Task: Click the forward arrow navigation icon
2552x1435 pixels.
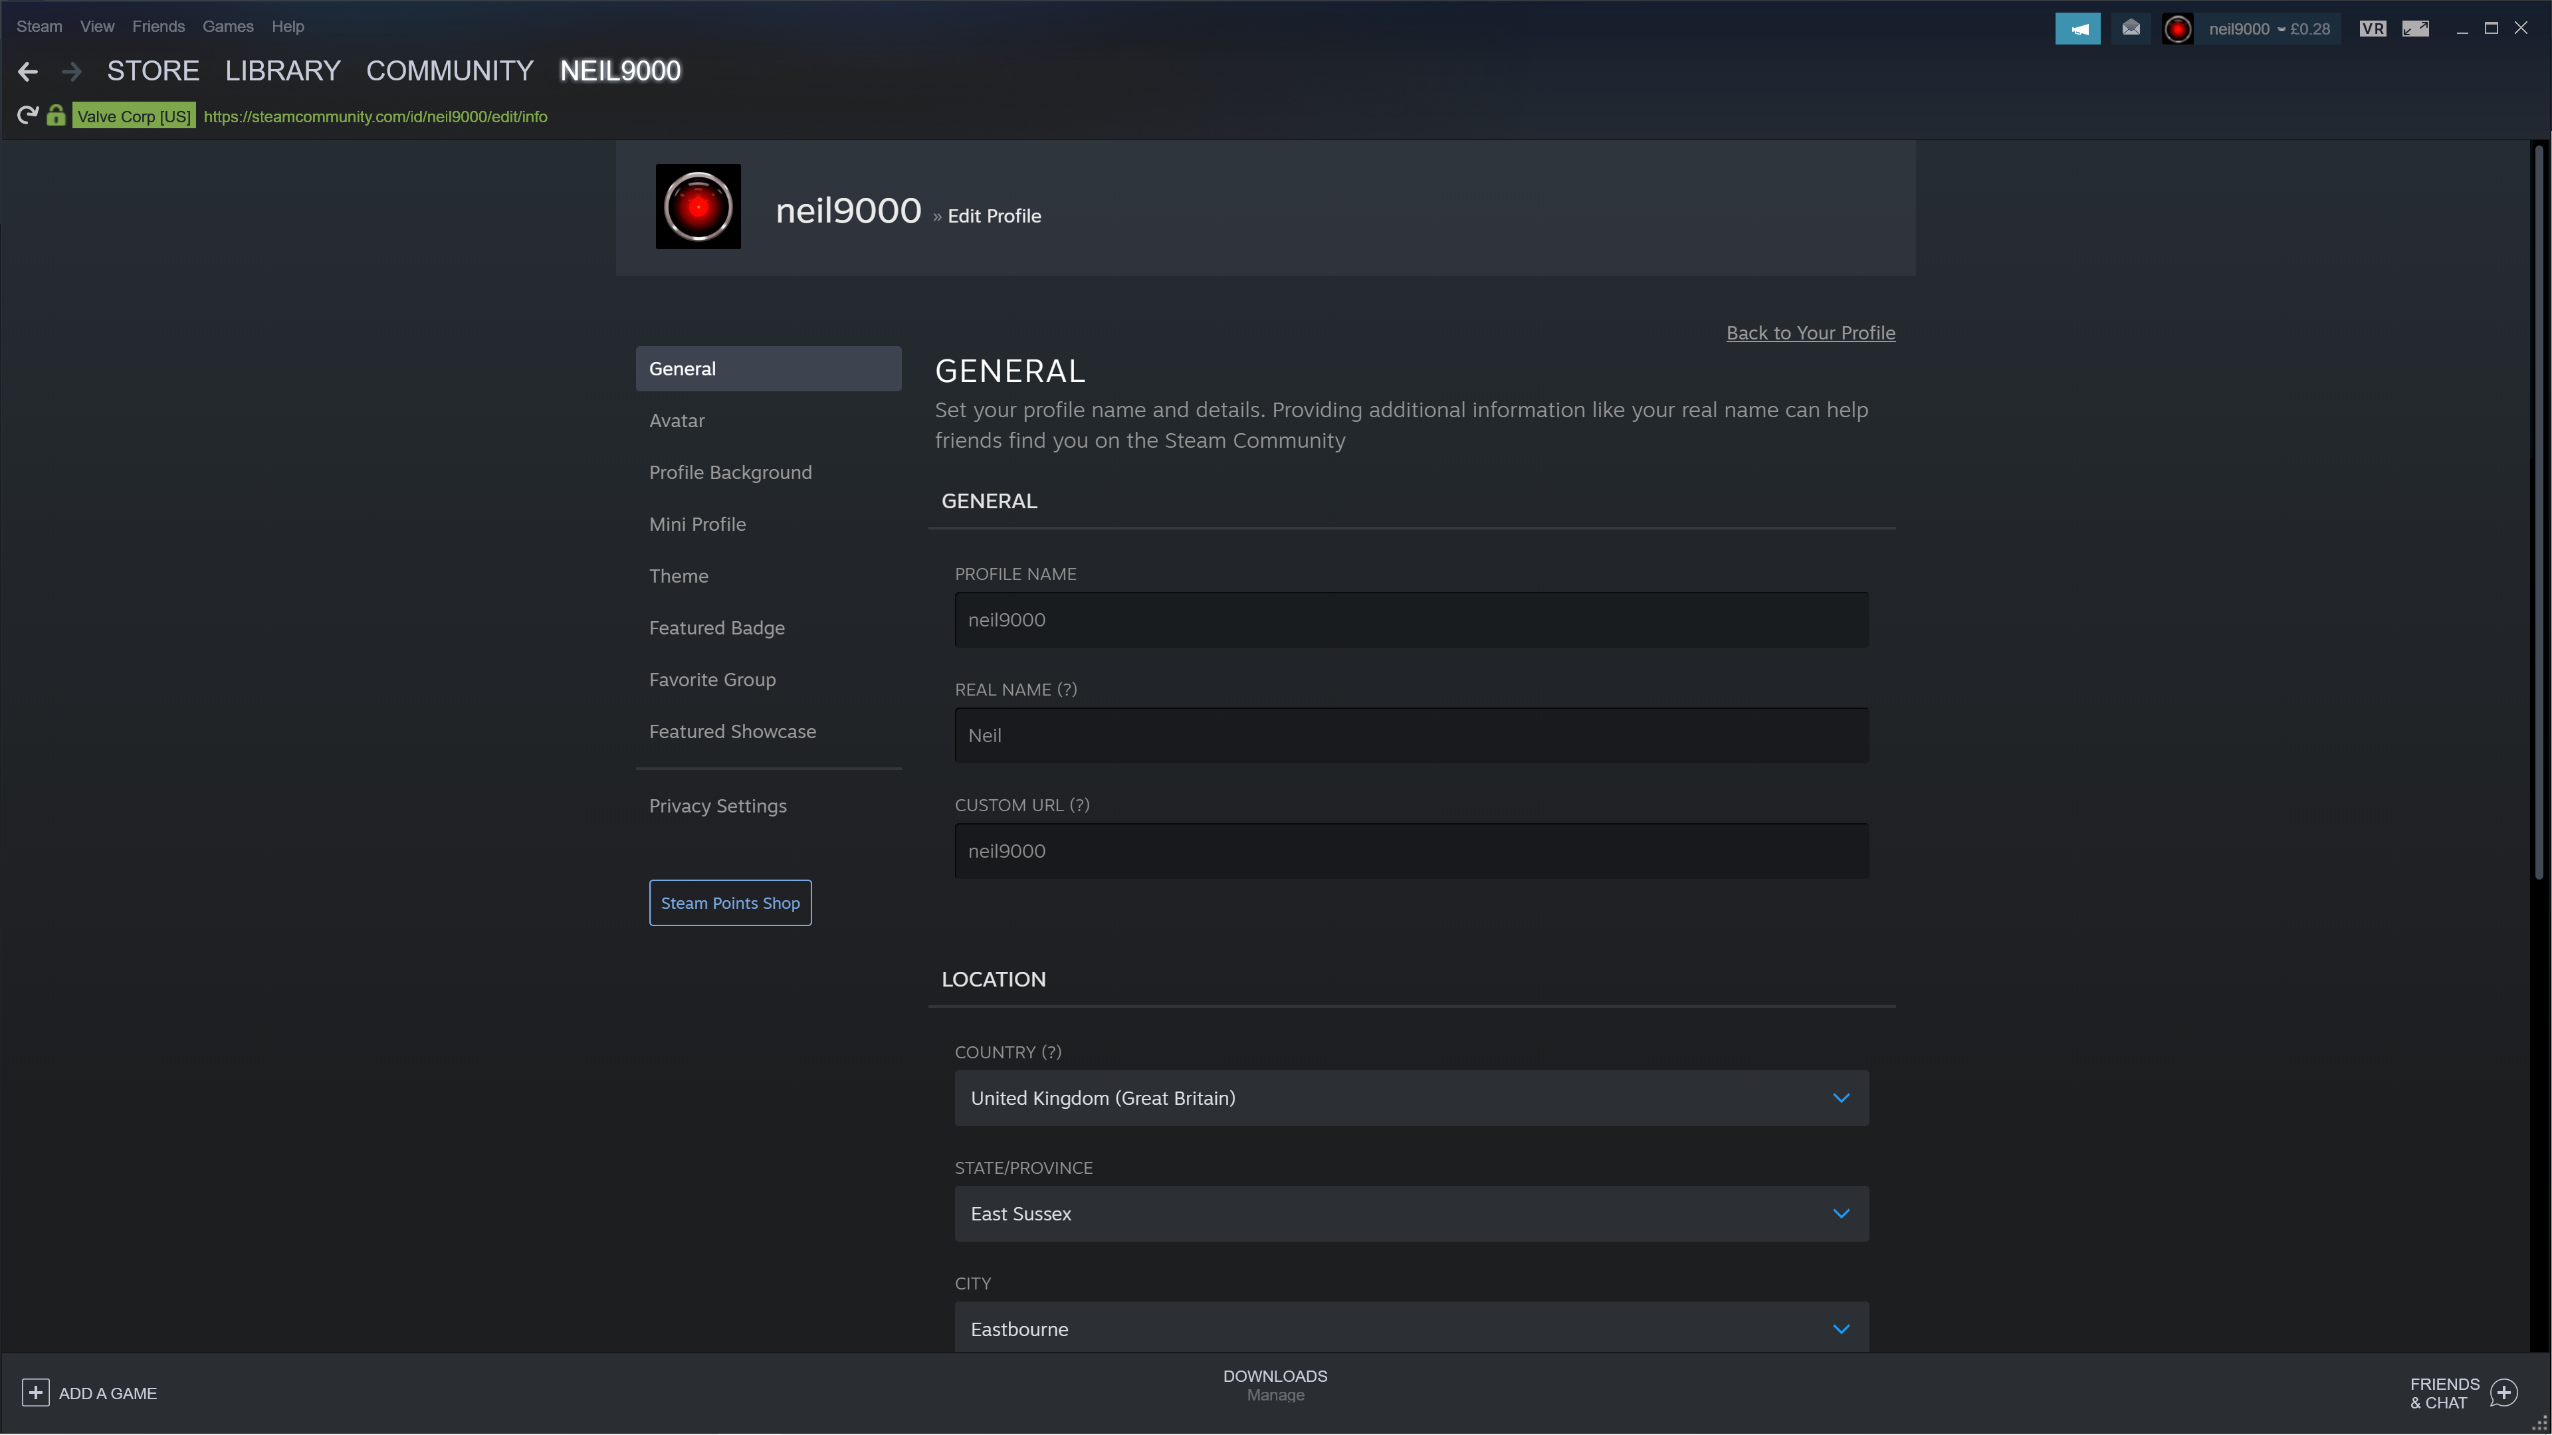Action: [71, 71]
